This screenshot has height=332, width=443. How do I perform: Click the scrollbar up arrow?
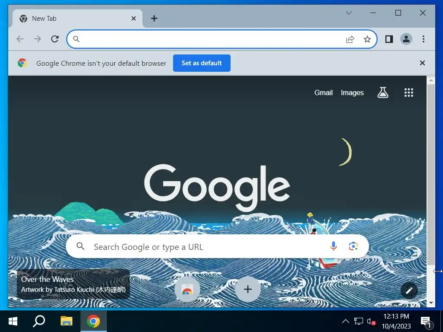pos(431,80)
